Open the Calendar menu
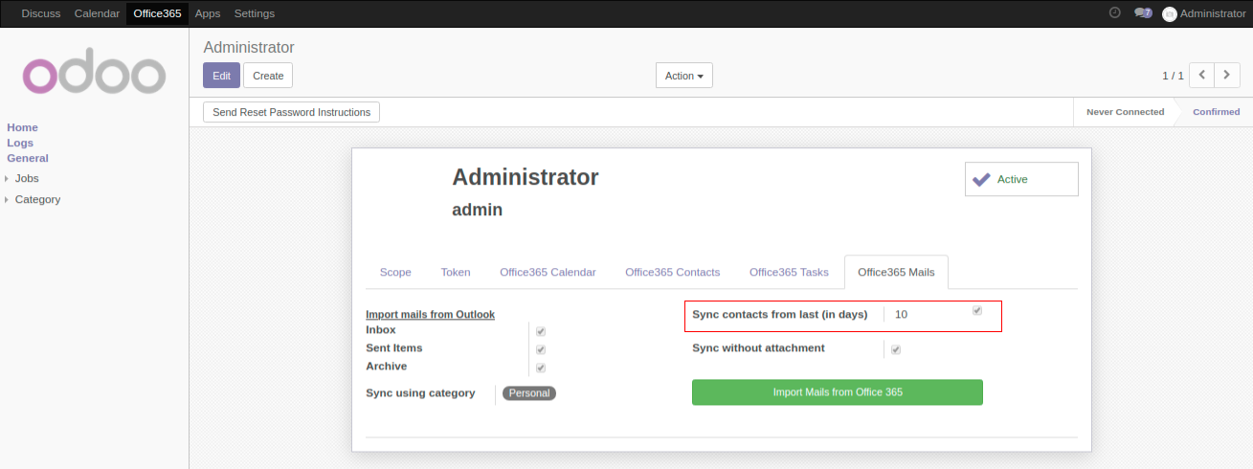Viewport: 1253px width, 469px height. pos(97,13)
